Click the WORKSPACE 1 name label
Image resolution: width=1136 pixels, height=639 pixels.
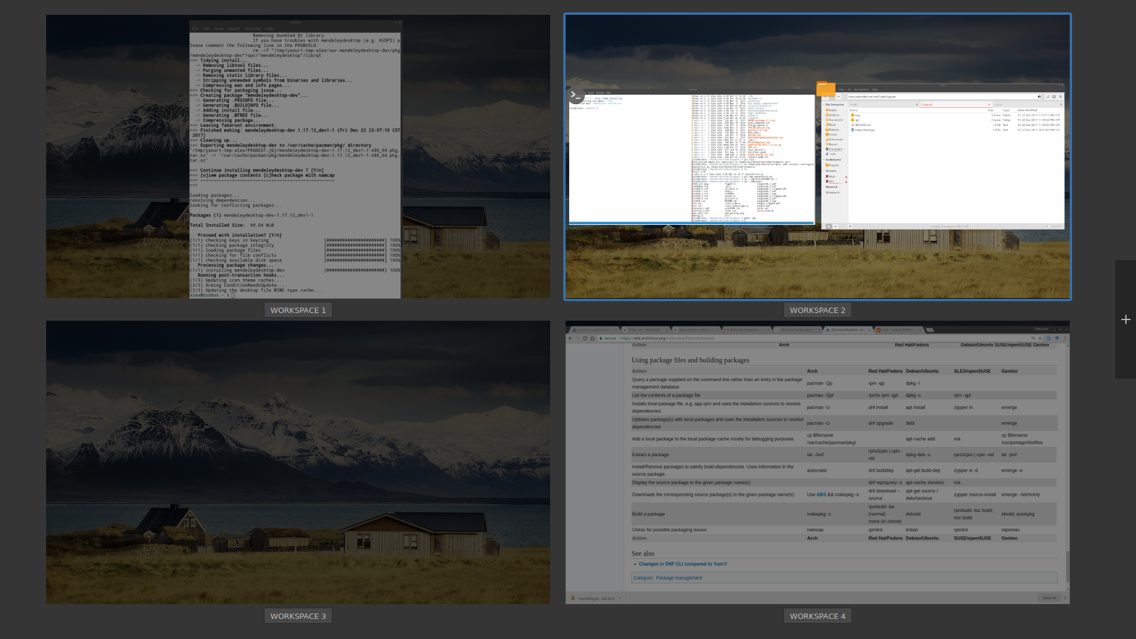(x=298, y=310)
